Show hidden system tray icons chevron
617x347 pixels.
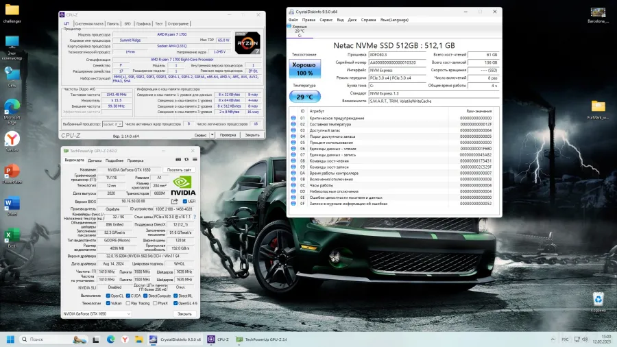[553, 339]
